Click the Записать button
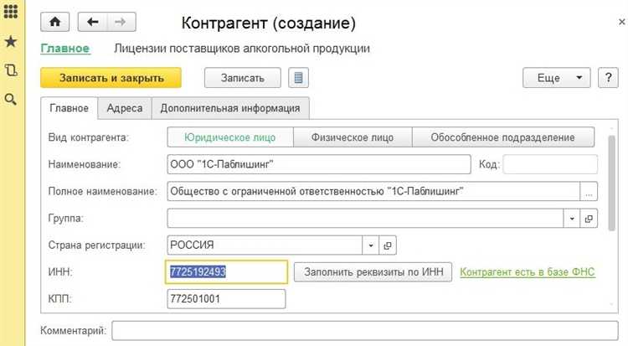This screenshot has height=346, width=628. (x=243, y=78)
